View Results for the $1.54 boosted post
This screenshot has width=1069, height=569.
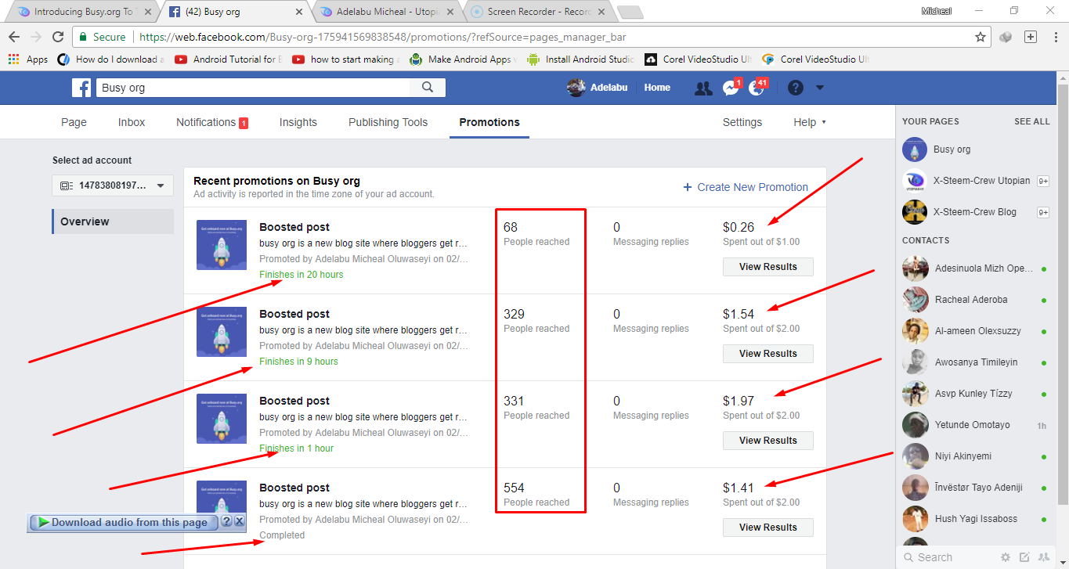pyautogui.click(x=768, y=354)
